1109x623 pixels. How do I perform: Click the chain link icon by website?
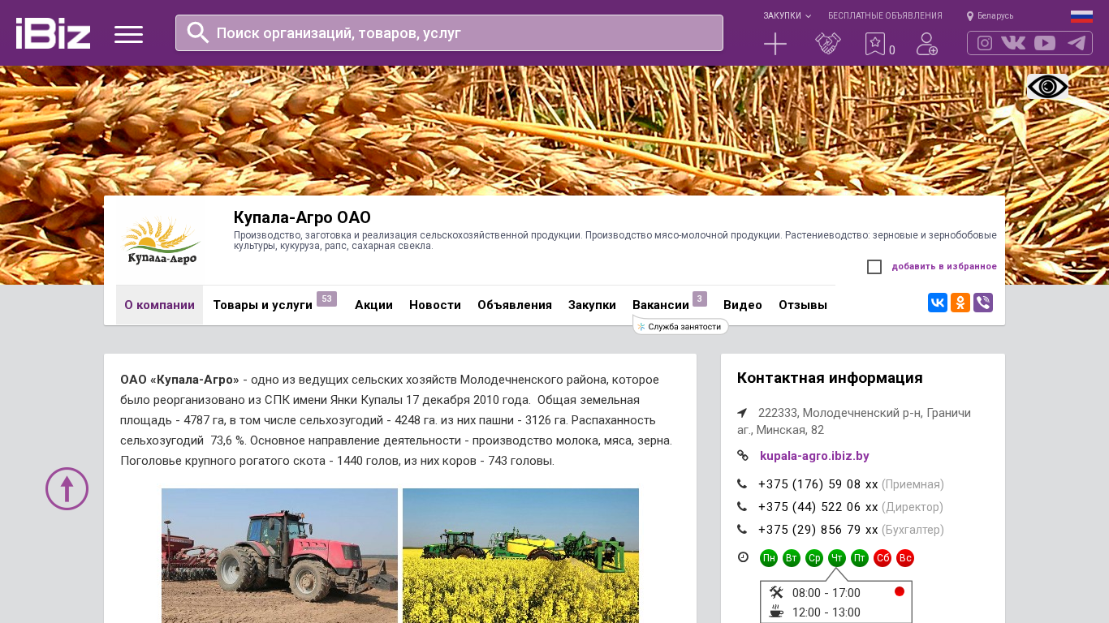(x=743, y=456)
